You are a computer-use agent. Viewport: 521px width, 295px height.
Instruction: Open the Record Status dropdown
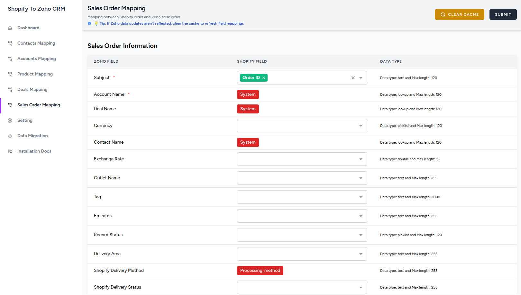(x=302, y=235)
